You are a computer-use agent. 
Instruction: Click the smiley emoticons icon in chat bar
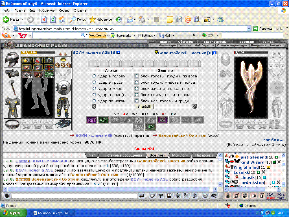click(x=205, y=196)
